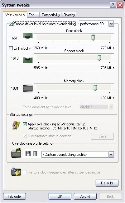The image size is (125, 203).
Task: Expand the Custom overclocking profile dropdown
Action: (x=78, y=155)
